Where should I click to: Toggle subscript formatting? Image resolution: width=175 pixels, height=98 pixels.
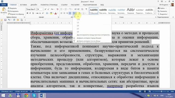pos(40,13)
